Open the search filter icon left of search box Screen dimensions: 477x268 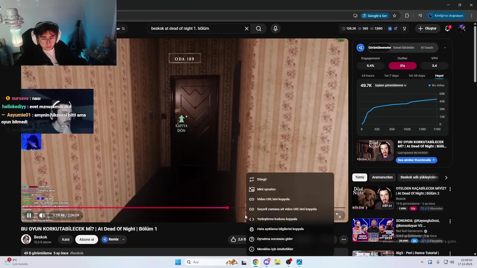tap(123, 28)
